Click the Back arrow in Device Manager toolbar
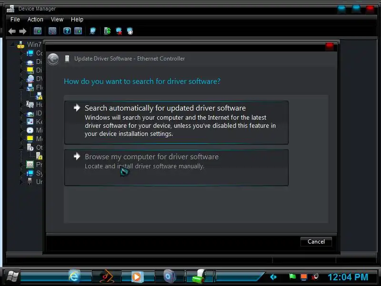The height and width of the screenshot is (286, 381). click(x=12, y=31)
